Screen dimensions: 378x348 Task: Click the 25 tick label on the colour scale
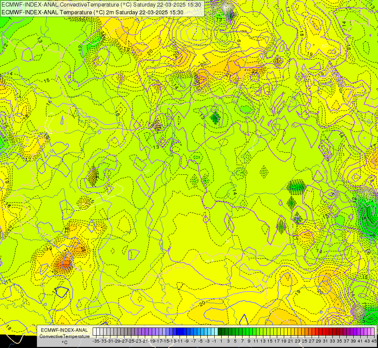click(305, 341)
